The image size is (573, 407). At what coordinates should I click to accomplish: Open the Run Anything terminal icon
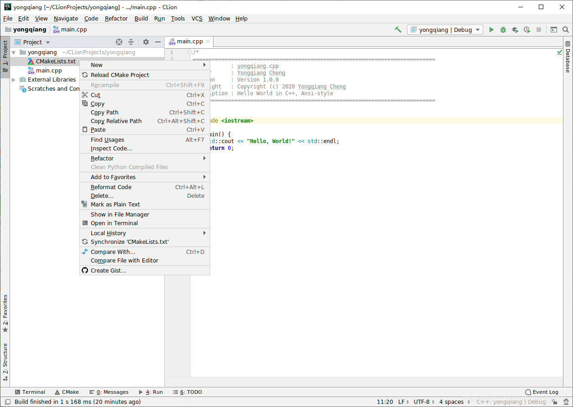click(x=554, y=30)
